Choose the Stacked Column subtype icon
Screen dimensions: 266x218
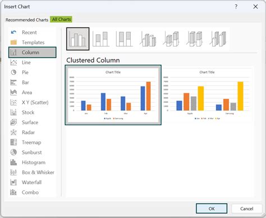tap(101, 39)
